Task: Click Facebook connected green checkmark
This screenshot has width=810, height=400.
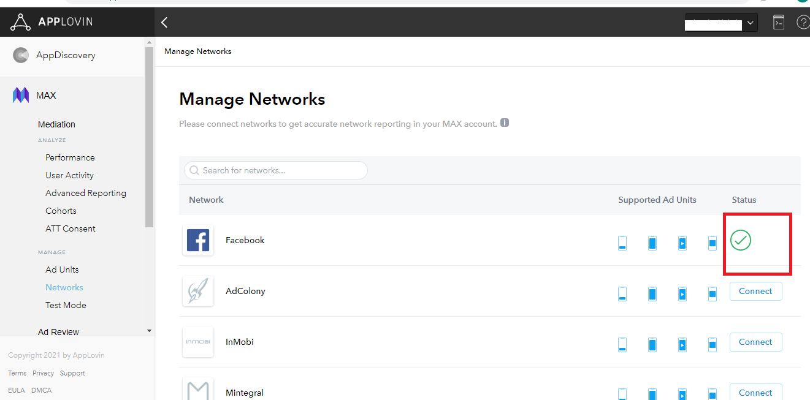Action: click(x=741, y=240)
